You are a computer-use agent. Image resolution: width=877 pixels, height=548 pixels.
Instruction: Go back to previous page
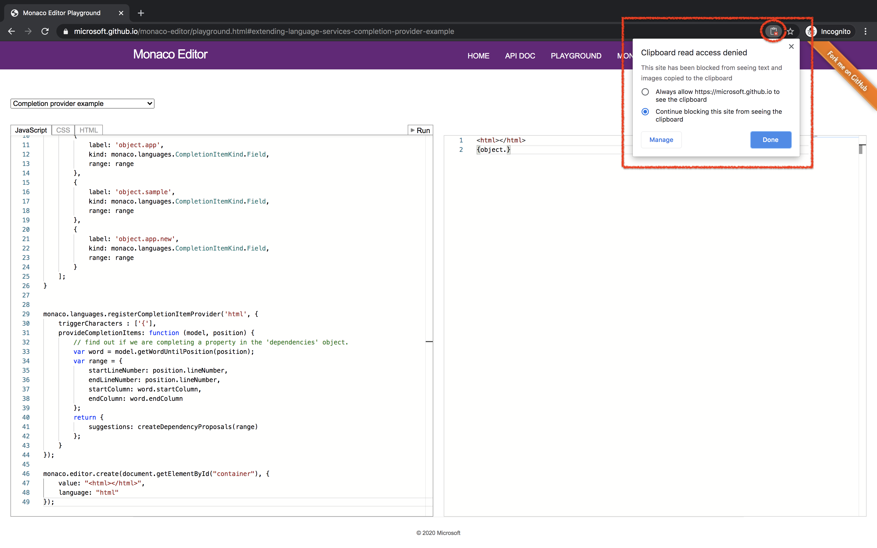pyautogui.click(x=11, y=32)
